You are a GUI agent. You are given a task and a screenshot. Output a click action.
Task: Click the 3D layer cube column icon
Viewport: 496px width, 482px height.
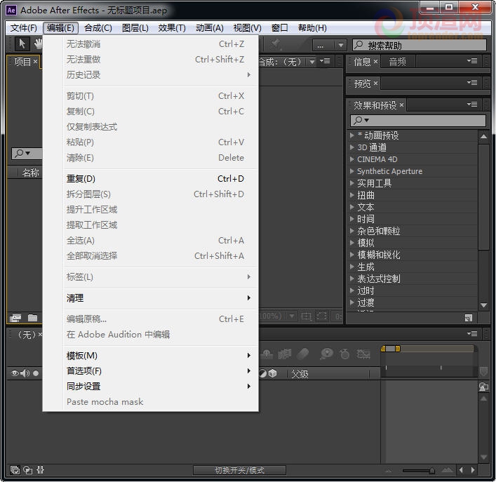272,373
